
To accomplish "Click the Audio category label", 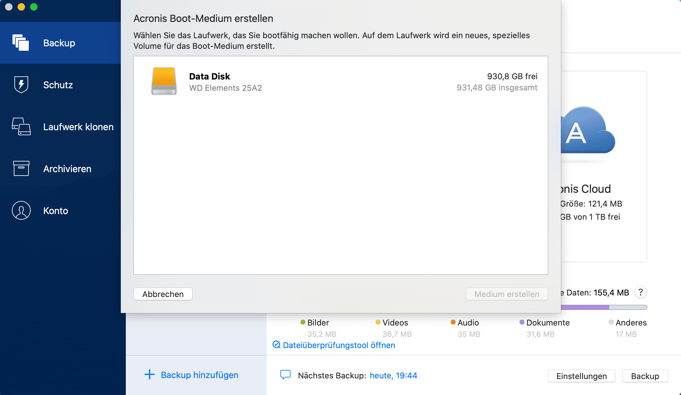I will pyautogui.click(x=468, y=323).
